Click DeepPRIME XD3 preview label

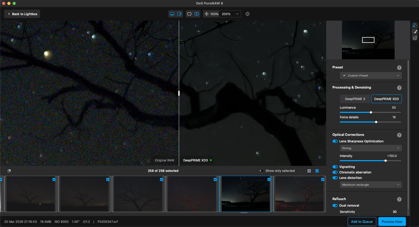point(195,160)
